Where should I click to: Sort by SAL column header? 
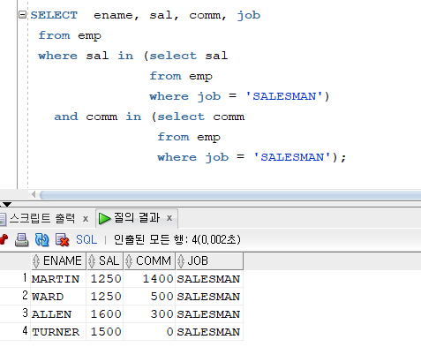point(105,260)
